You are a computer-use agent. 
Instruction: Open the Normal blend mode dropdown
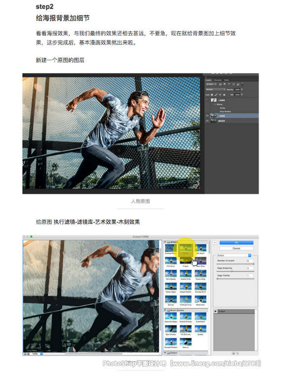click(x=216, y=89)
